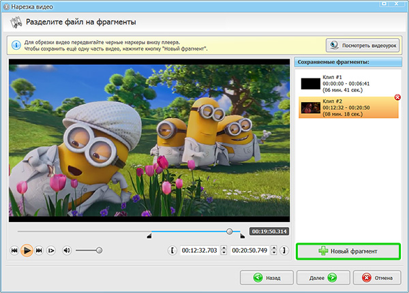Click the volume slider handle
Viewport: 409px width, 293px height.
(99, 251)
